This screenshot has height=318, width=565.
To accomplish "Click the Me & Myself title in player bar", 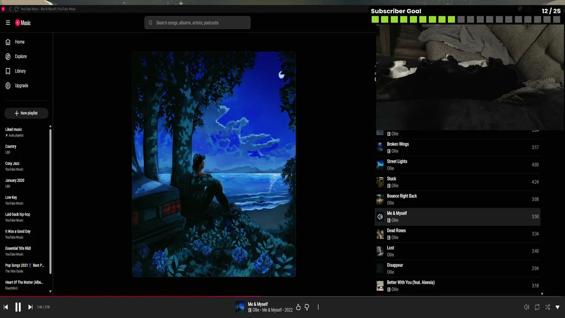I will [258, 304].
